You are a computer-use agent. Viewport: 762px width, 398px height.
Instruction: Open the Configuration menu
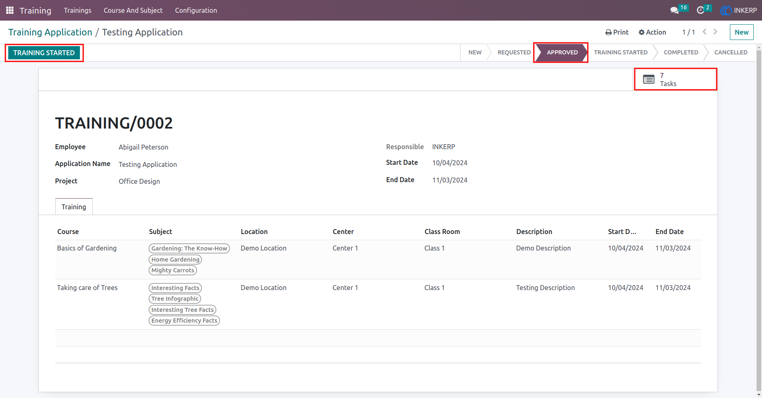tap(196, 10)
